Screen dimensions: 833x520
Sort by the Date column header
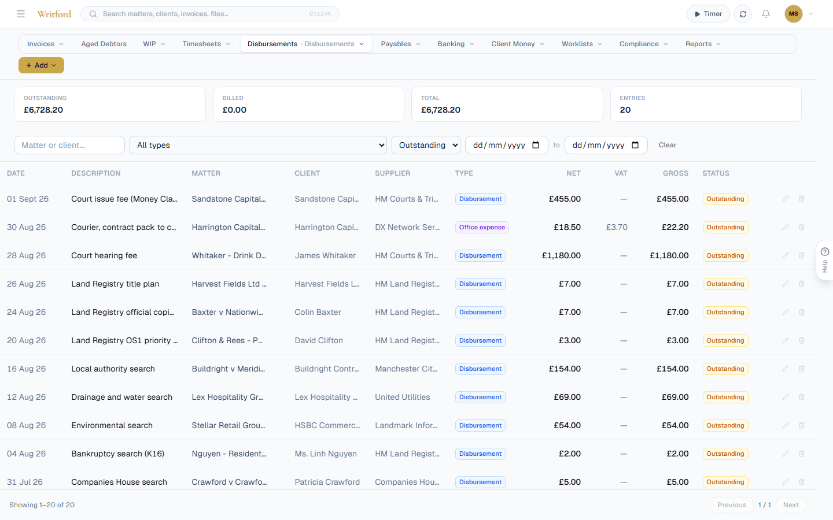click(x=16, y=173)
